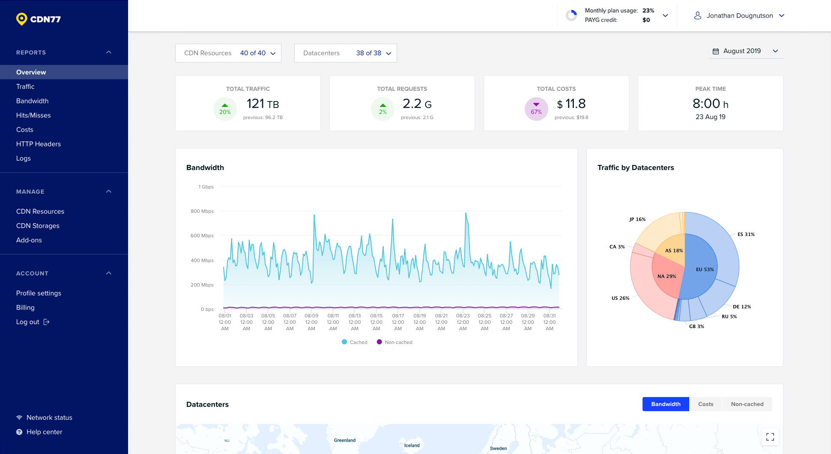Viewport: 831px width, 454px height.
Task: Switch the Datacenters view to Costs
Action: click(705, 404)
